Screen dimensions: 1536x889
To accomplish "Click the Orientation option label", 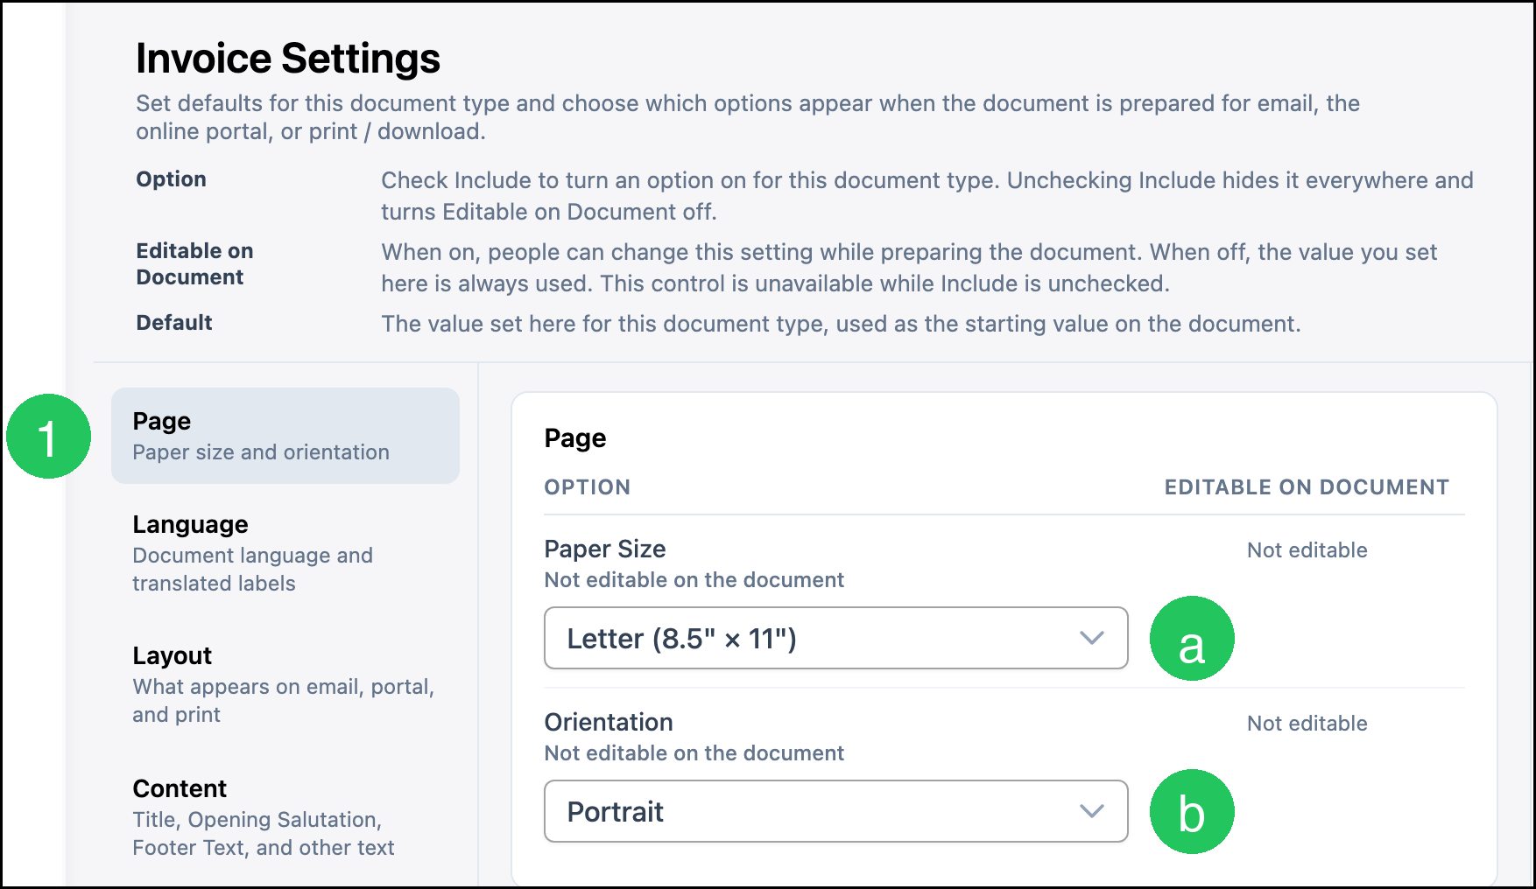I will (x=609, y=722).
